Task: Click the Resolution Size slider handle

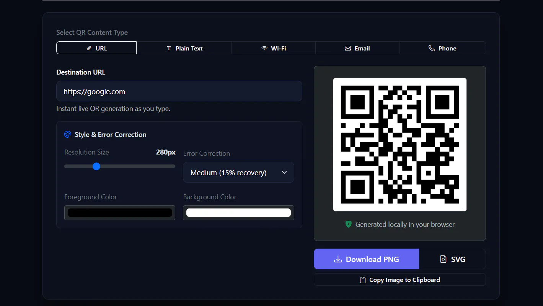Action: tap(96, 166)
